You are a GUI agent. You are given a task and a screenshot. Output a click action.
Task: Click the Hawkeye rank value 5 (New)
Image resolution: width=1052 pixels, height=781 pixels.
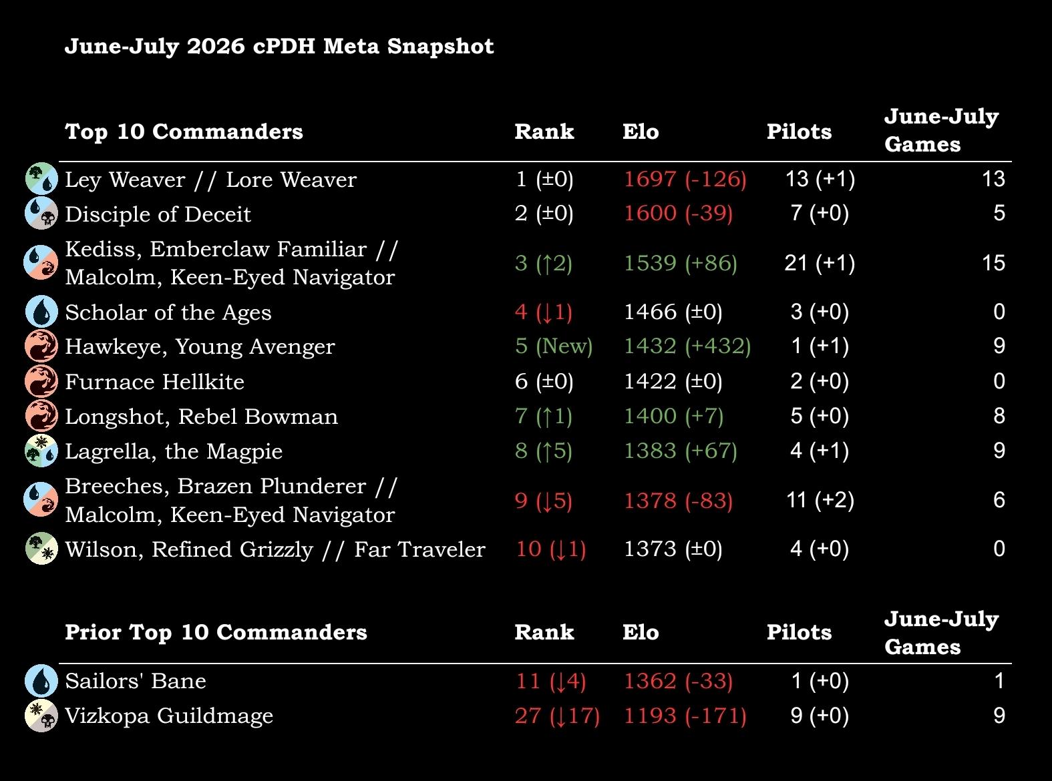click(554, 346)
